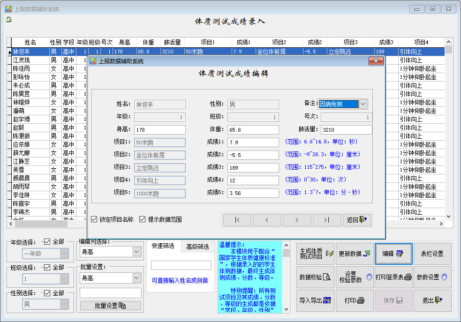Click the green lock icon under title bar
The image size is (461, 322).
(x=9, y=20)
